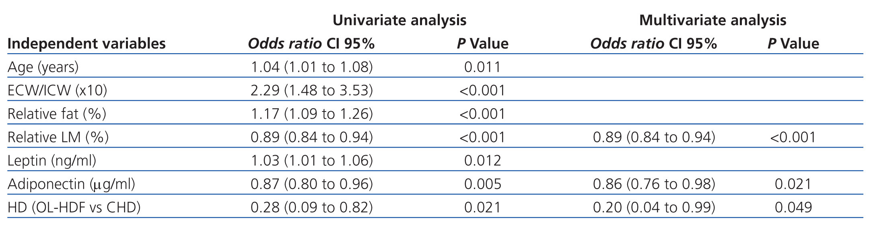Click the 1.04 (1.01 to 1.08) cell
This screenshot has height=229, width=869.
coord(311,67)
